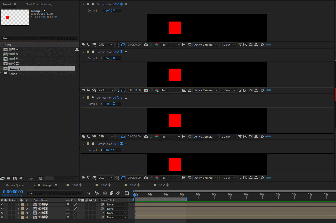Click the 8 bpc color depth button

(x=31, y=178)
